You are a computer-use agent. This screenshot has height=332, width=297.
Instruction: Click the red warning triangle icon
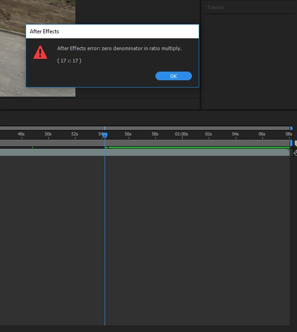click(x=40, y=52)
